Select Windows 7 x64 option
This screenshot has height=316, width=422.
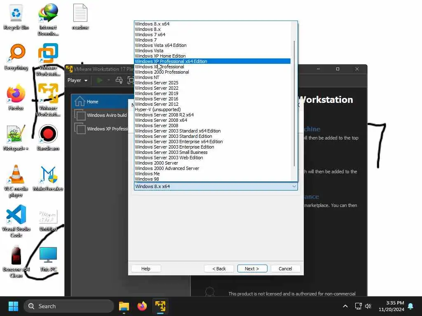click(x=212, y=35)
